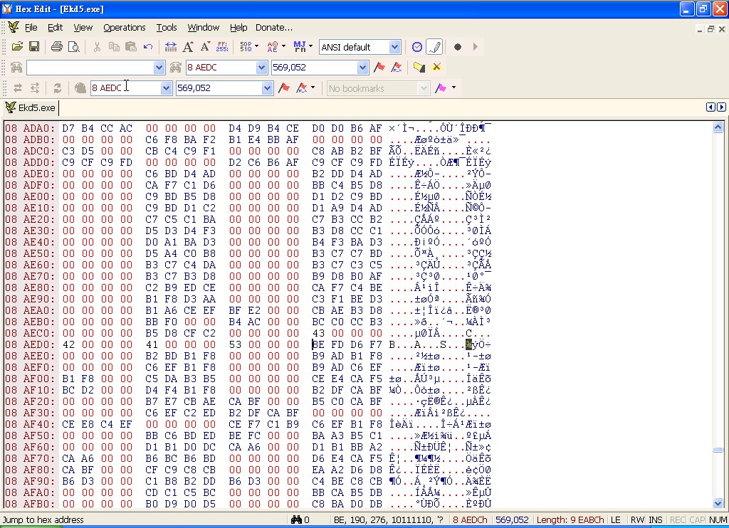729x528 pixels.
Task: Click the Copy icon
Action: point(113,46)
